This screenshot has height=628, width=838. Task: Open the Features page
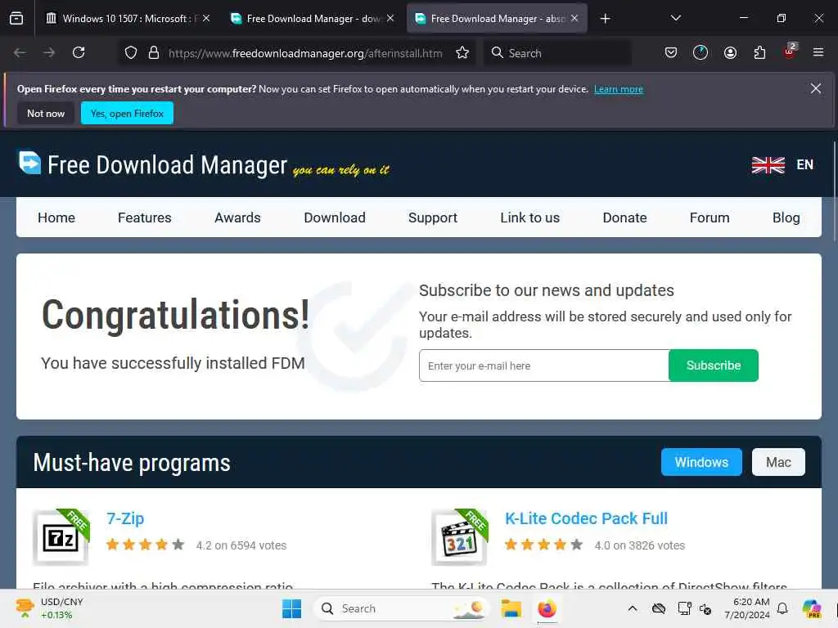[x=144, y=218]
